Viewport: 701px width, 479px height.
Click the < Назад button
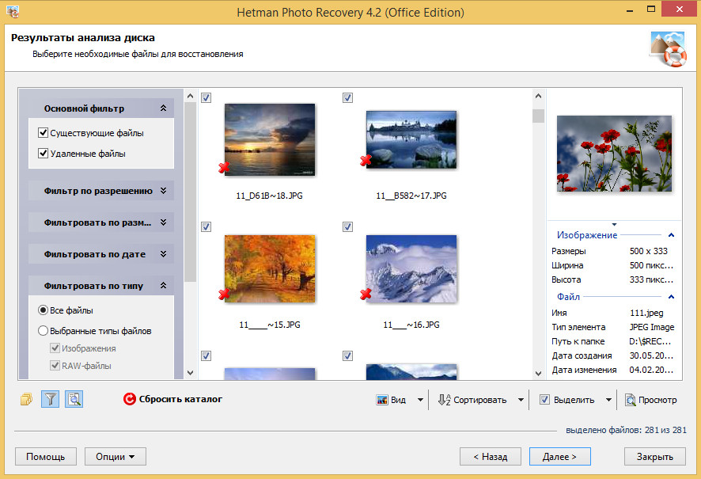pyautogui.click(x=490, y=456)
